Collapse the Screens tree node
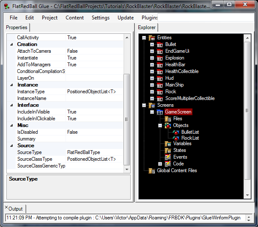 [x=144, y=105]
